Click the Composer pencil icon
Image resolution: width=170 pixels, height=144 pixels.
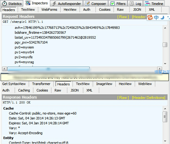point(87,4)
